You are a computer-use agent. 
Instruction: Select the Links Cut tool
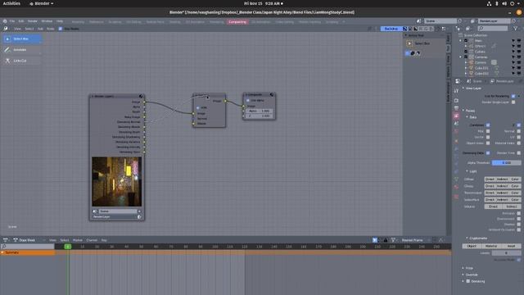(22, 61)
